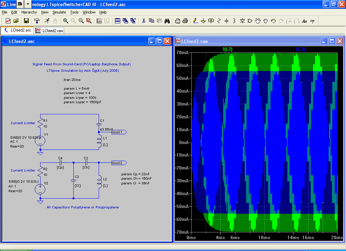This screenshot has height=251, width=346.
Task: Minimize the LCfeed2.asc schematic window
Action: pyautogui.click(x=152, y=41)
